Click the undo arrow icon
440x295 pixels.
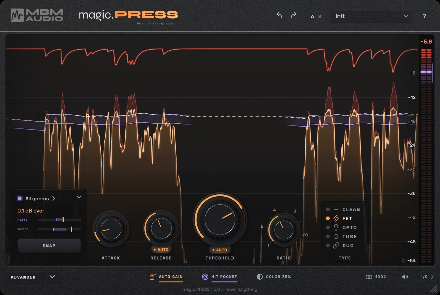[279, 15]
